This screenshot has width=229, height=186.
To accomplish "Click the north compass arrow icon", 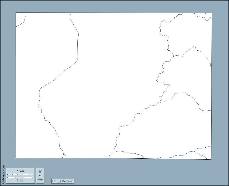I will (x=40, y=178).
